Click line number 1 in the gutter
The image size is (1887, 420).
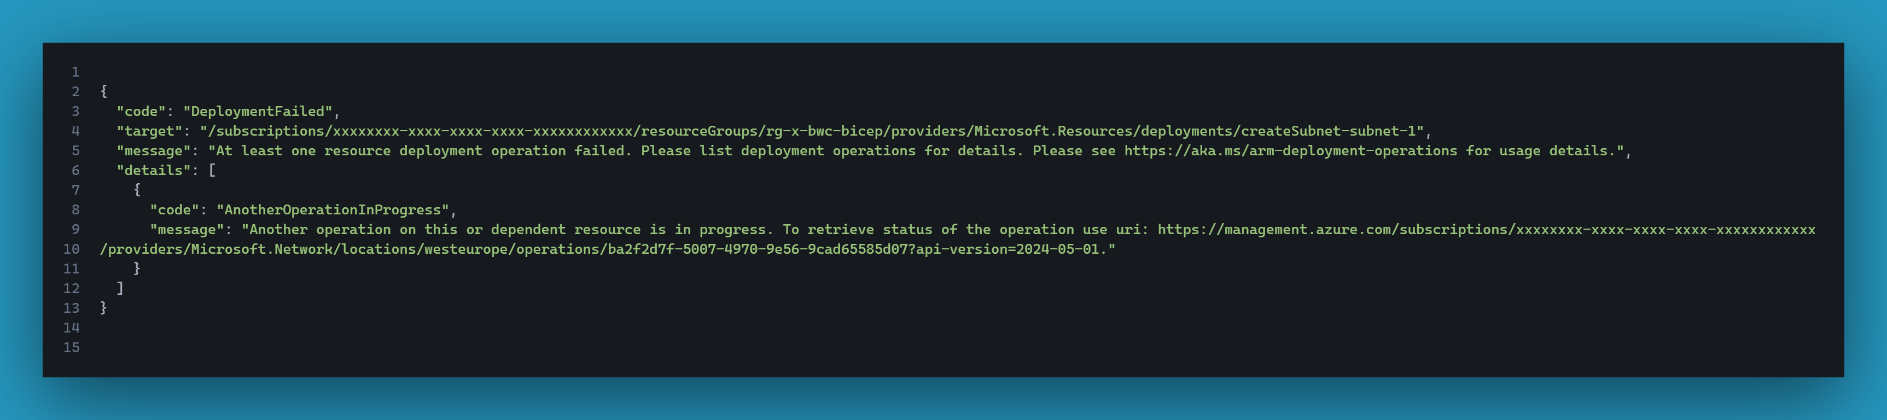click(75, 72)
